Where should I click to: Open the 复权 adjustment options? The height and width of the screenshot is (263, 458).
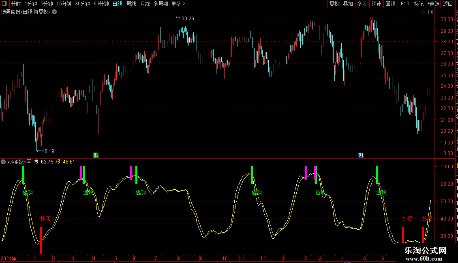[x=334, y=4]
